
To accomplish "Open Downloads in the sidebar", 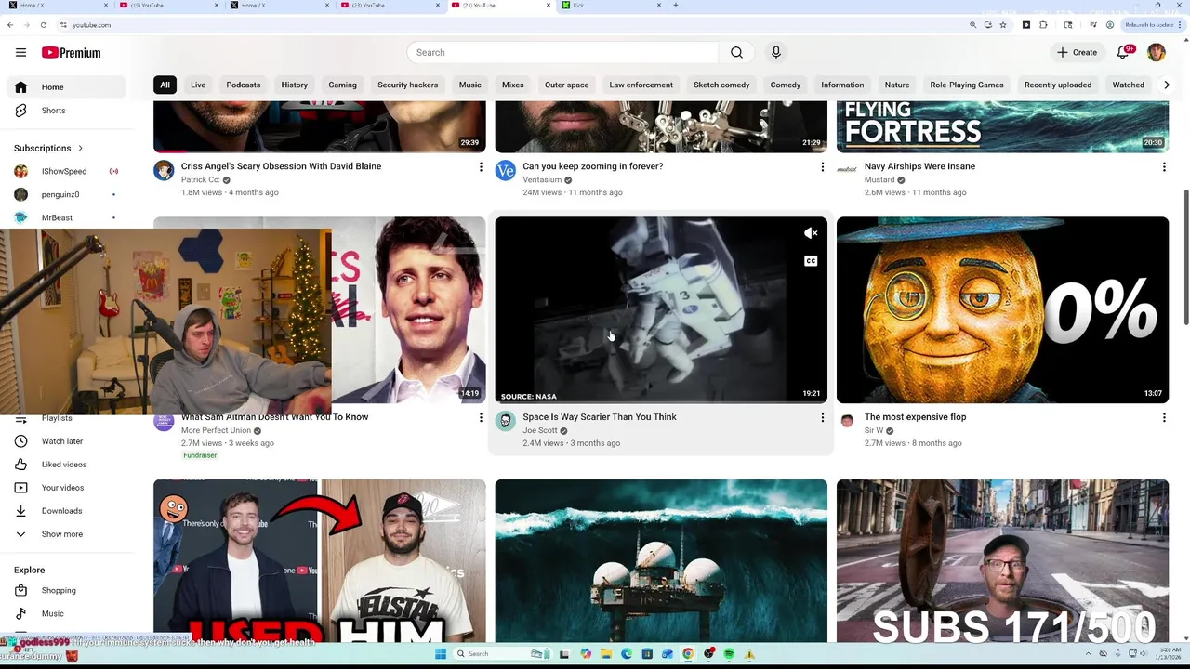I will 65,511.
